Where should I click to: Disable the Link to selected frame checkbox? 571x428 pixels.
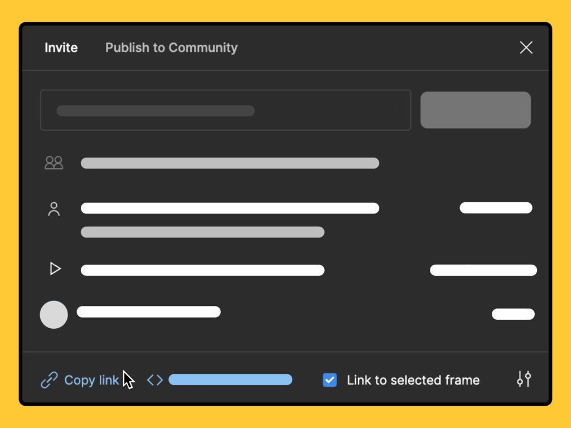pyautogui.click(x=330, y=380)
